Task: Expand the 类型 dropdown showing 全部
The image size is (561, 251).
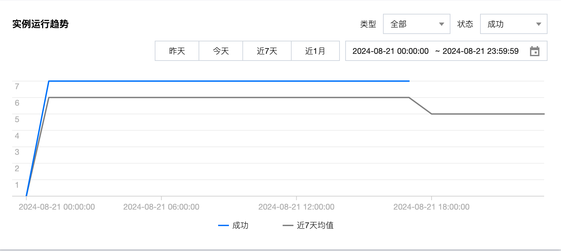Action: pos(416,24)
